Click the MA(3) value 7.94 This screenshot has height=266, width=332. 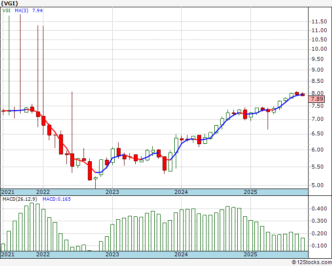[37, 10]
